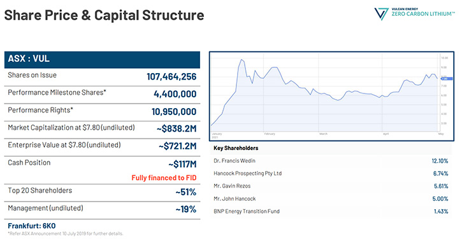Select the Cash Position ~$117M value
Screen dimensions: 462x239
point(182,164)
